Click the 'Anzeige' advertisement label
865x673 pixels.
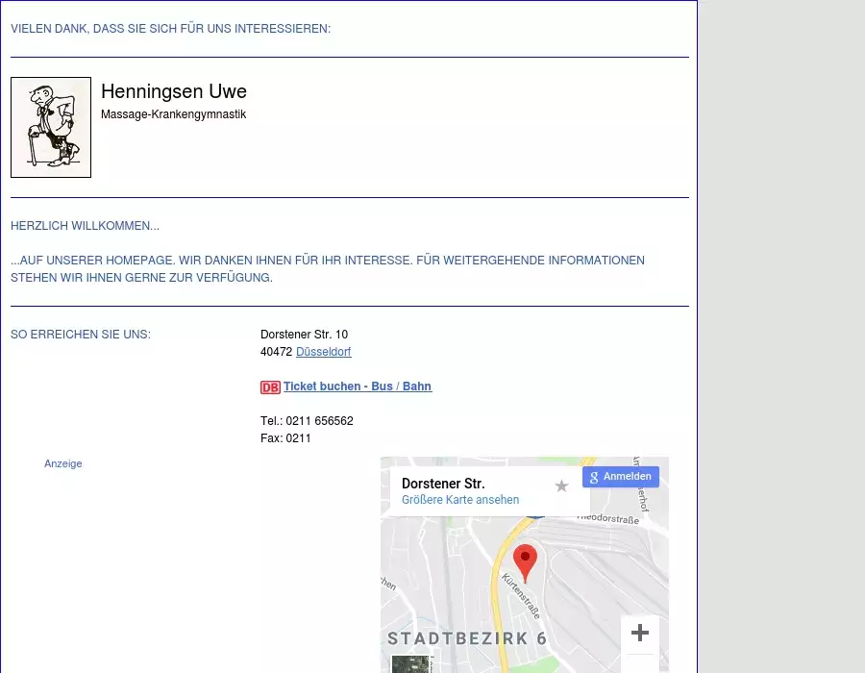[63, 463]
